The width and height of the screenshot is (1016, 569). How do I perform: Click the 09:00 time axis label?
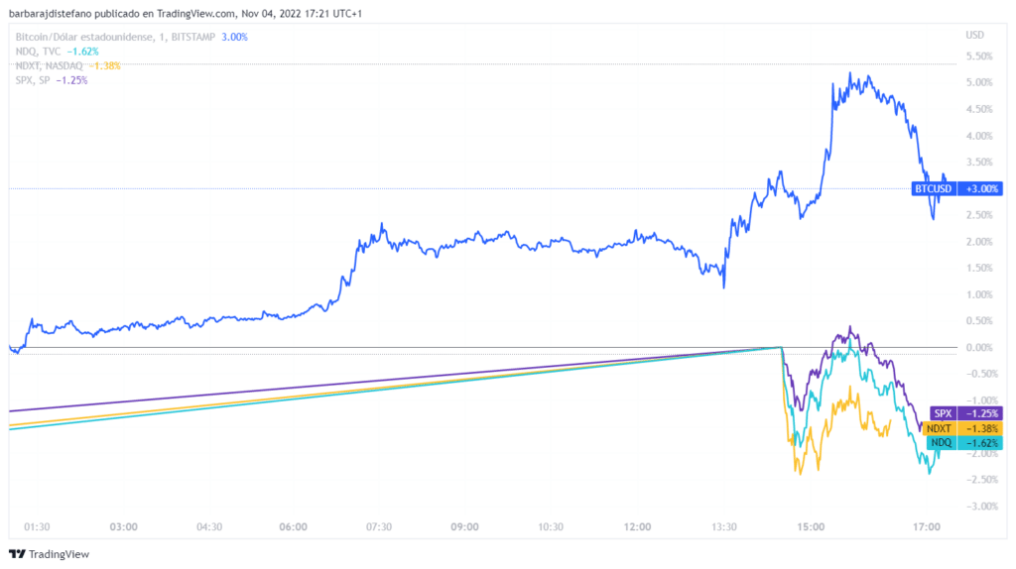tap(464, 526)
